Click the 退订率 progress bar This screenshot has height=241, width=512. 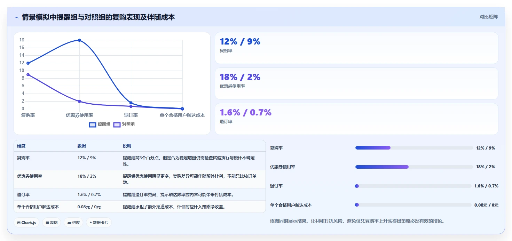(x=413, y=186)
